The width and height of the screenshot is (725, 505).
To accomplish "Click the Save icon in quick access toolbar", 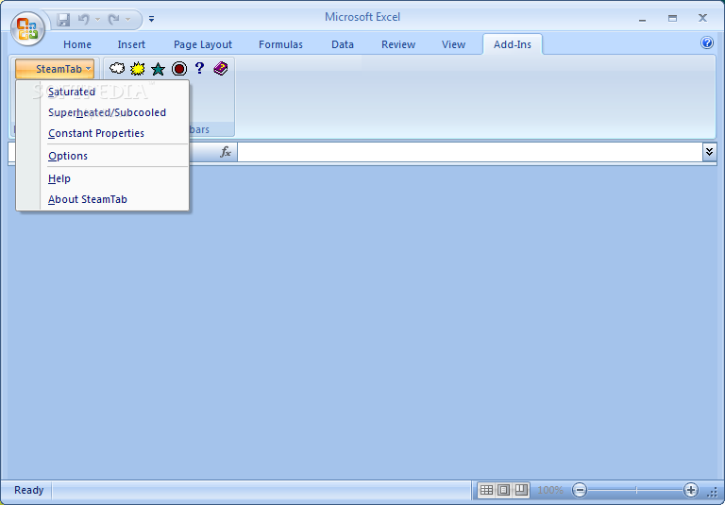I will tap(63, 20).
